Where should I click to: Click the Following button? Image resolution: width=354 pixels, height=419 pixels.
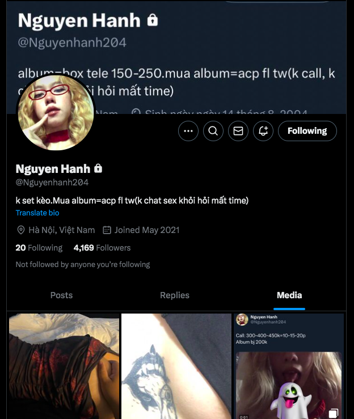[x=307, y=131]
